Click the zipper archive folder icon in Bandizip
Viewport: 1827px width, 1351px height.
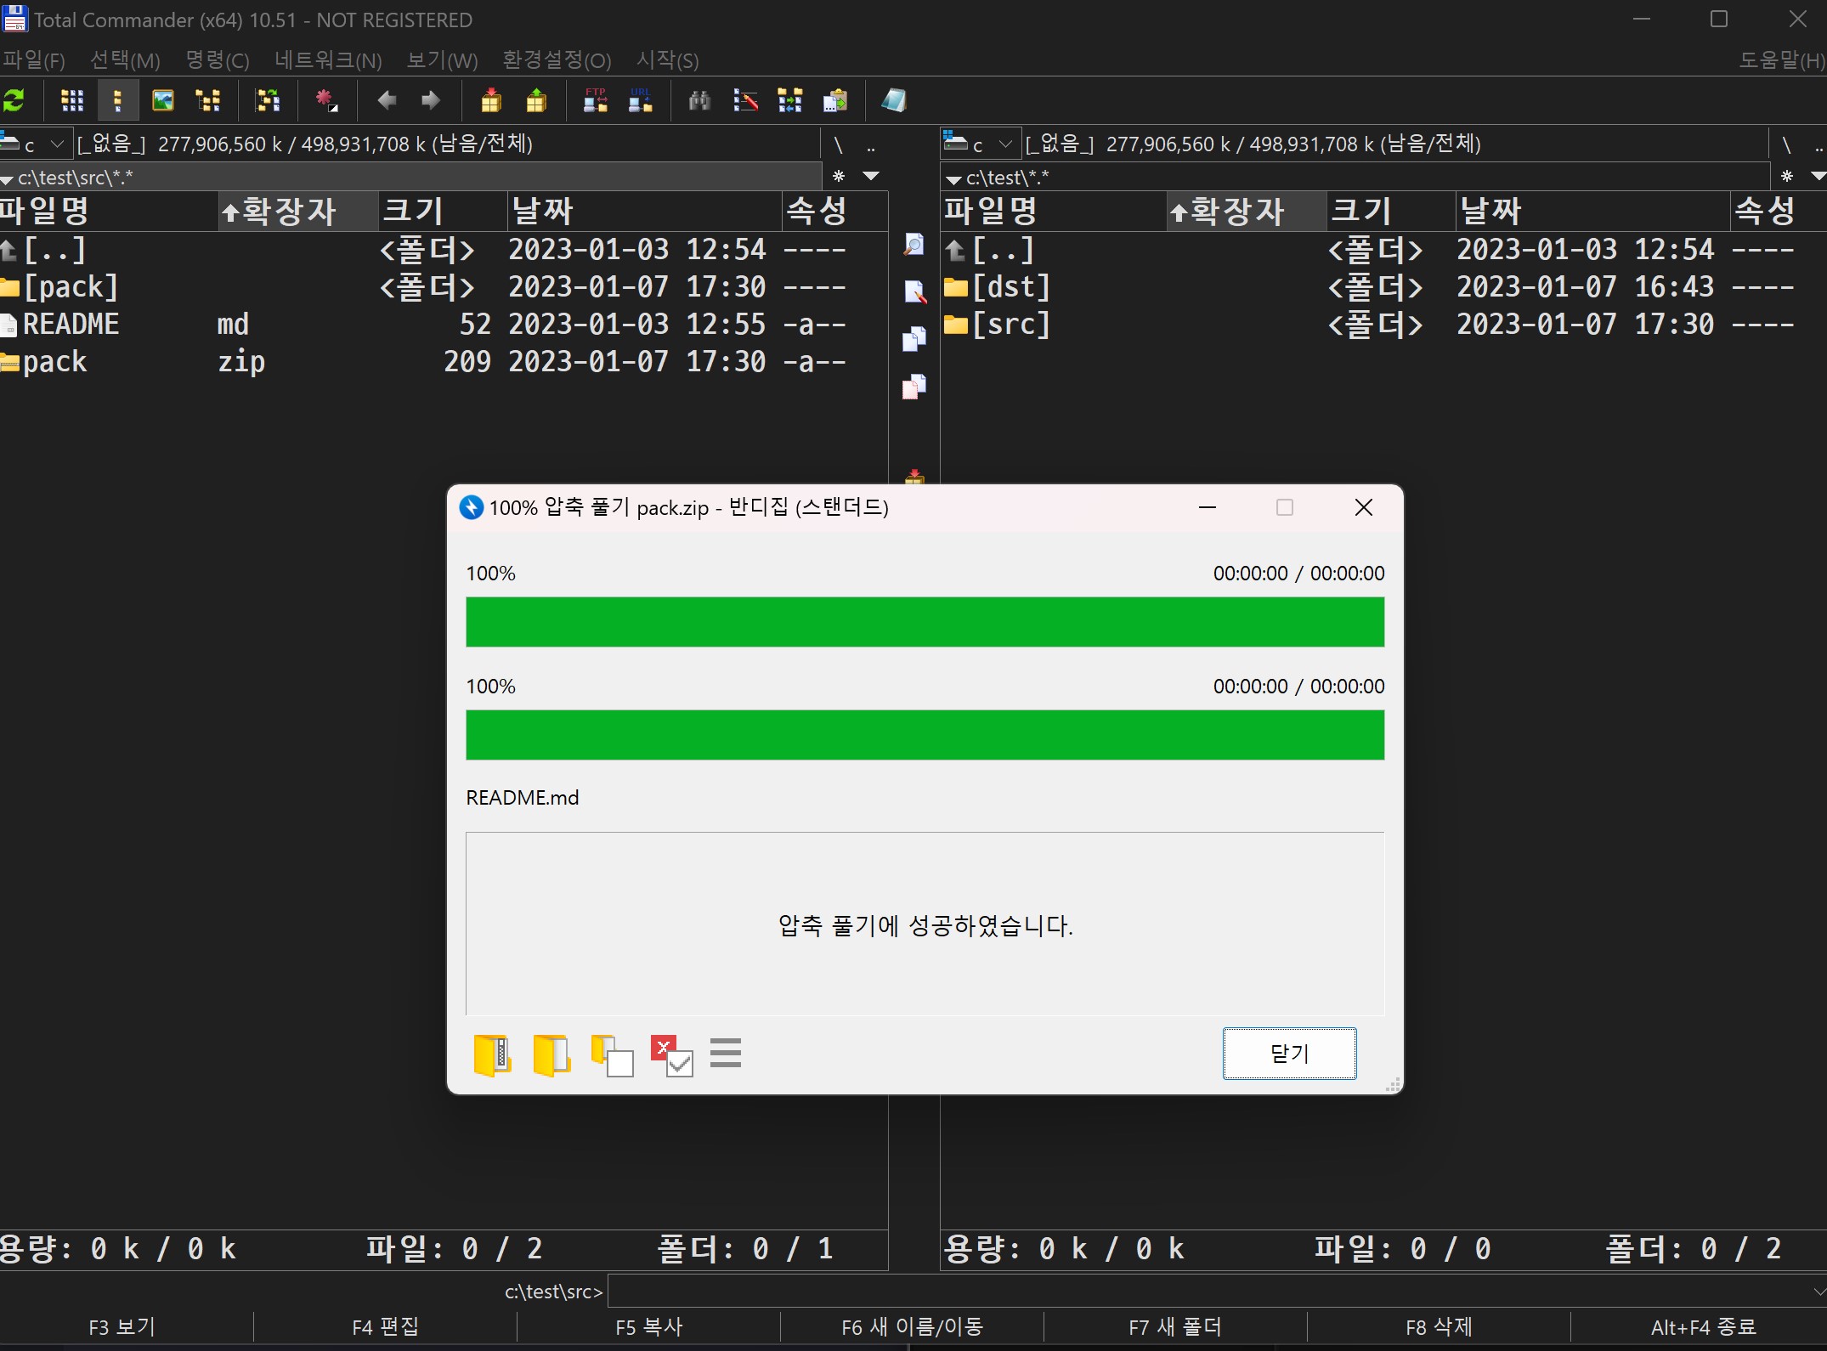492,1055
